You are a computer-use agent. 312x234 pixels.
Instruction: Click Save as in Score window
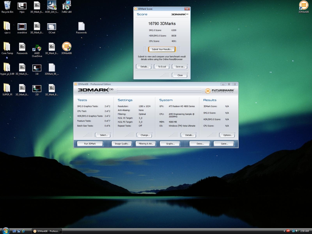(180, 67)
